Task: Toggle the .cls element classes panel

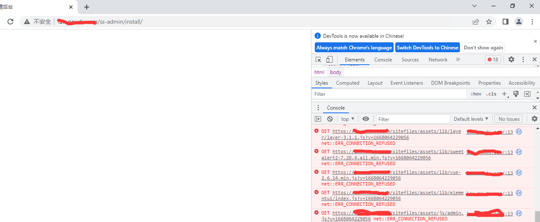Action: tap(491, 94)
